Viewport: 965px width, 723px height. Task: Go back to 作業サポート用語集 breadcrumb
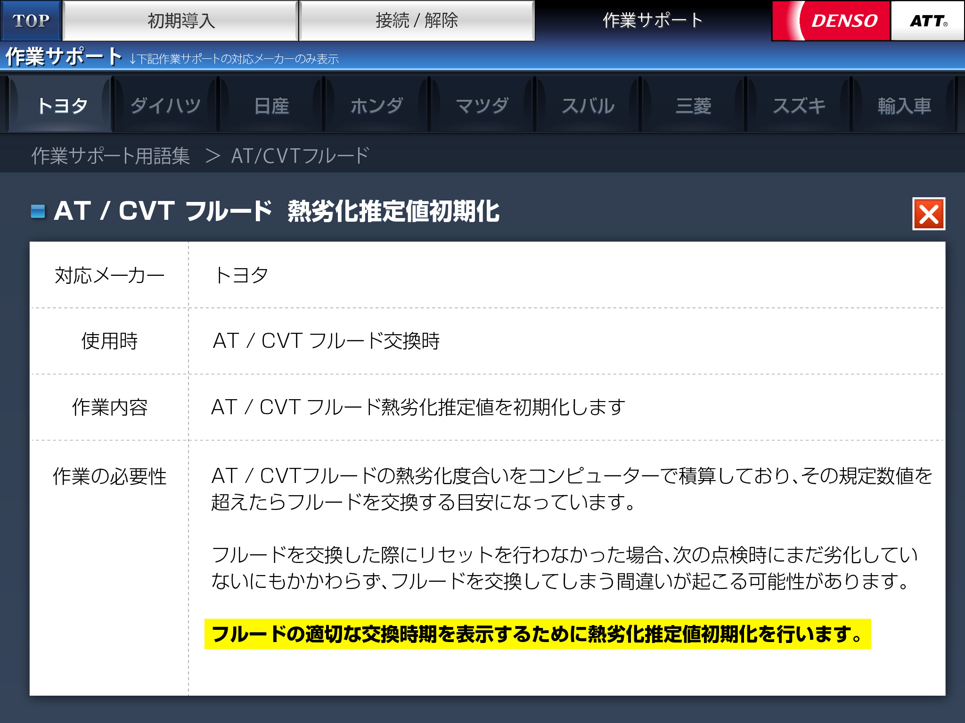(x=111, y=156)
